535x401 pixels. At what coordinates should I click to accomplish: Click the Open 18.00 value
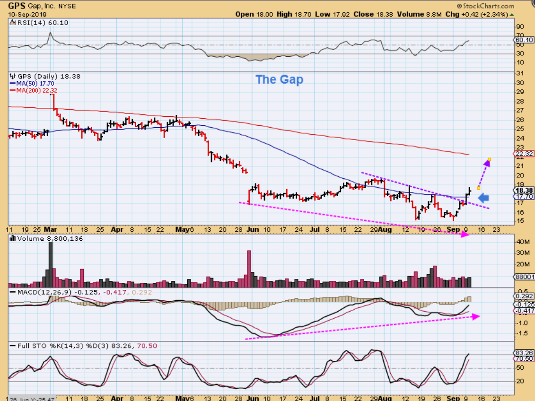pos(254,14)
